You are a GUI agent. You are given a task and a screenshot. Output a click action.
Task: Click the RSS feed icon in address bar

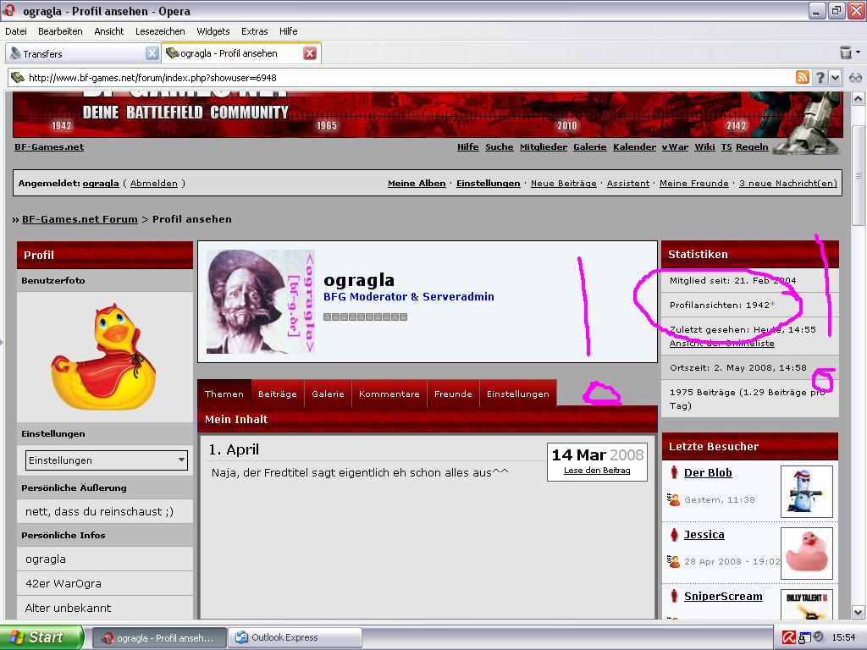[x=803, y=77]
